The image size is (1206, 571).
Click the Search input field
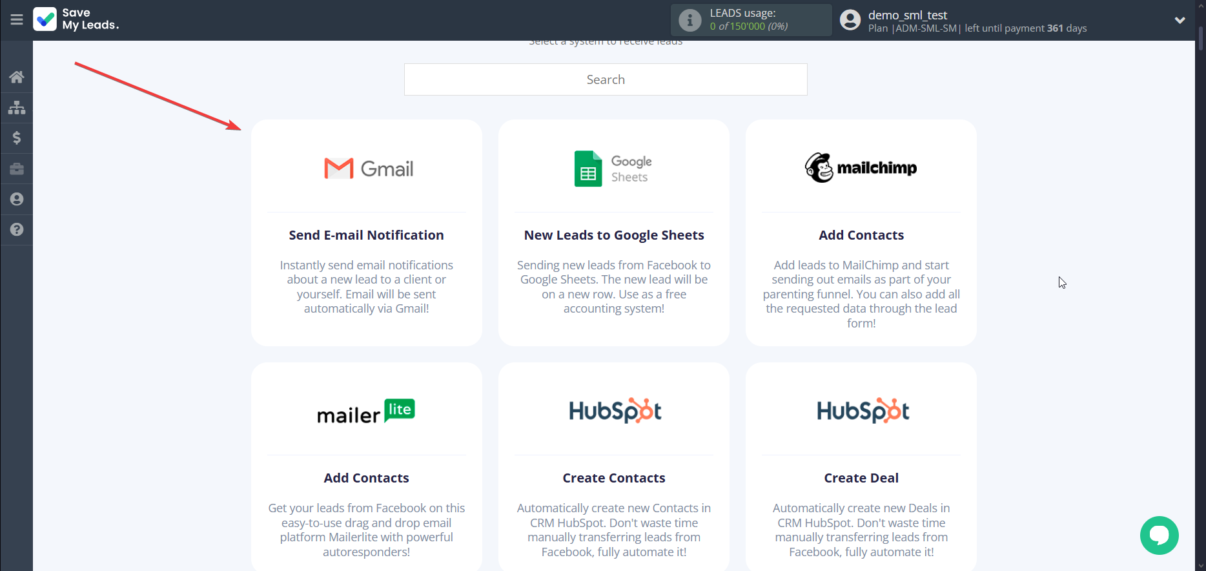[x=605, y=79]
